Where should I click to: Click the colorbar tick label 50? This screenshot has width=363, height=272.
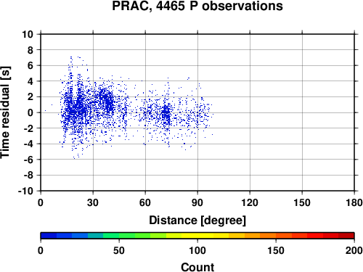tap(119, 250)
